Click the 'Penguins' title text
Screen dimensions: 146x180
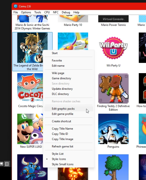click(x=113, y=147)
